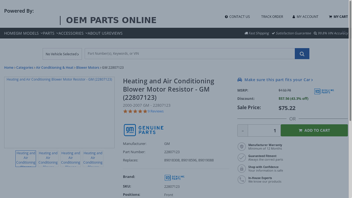Screen dimensions: 352x198
Task: Open Air Conditioning & Heat breadcrumb
Action: pyautogui.click(x=55, y=68)
